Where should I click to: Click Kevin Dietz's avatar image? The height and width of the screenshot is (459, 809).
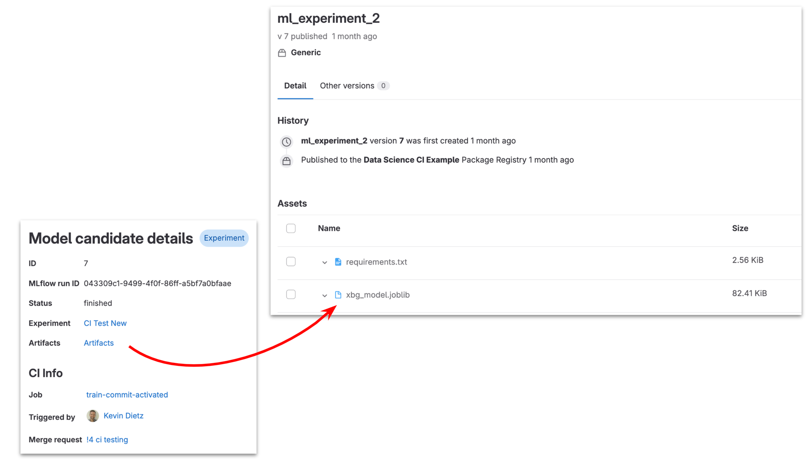92,416
